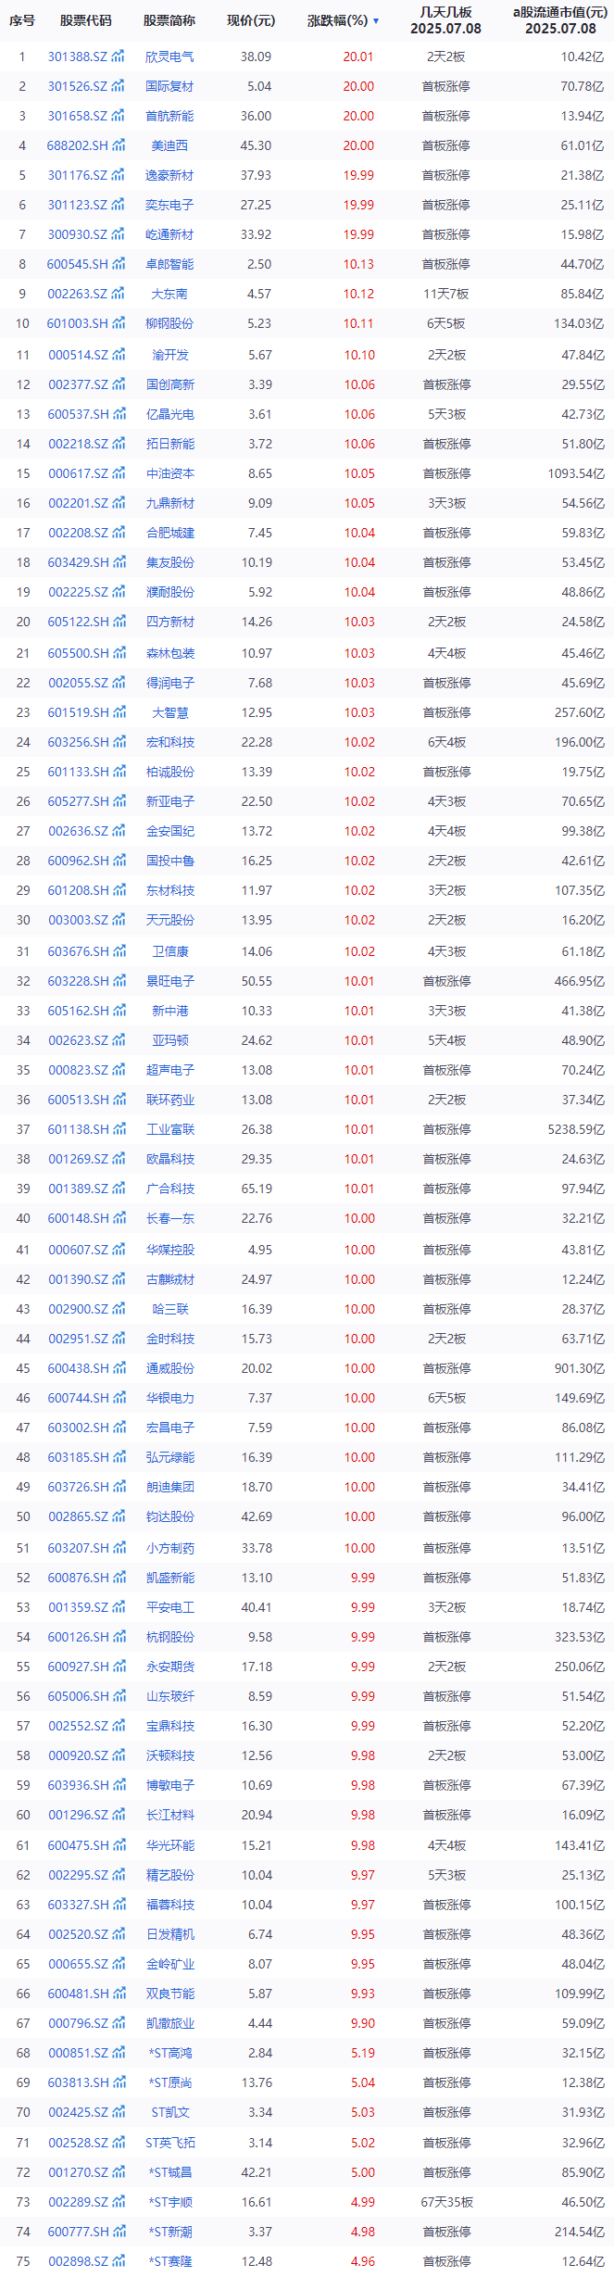Open chart icon beside 301526.SZ
The width and height of the screenshot is (614, 2277).
[x=119, y=86]
